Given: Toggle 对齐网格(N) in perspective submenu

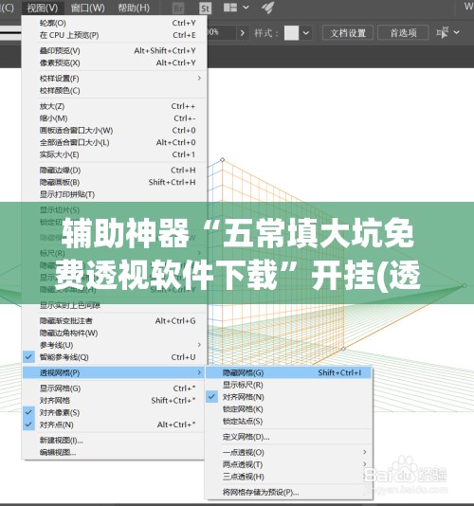Looking at the screenshot, I should click(288, 397).
